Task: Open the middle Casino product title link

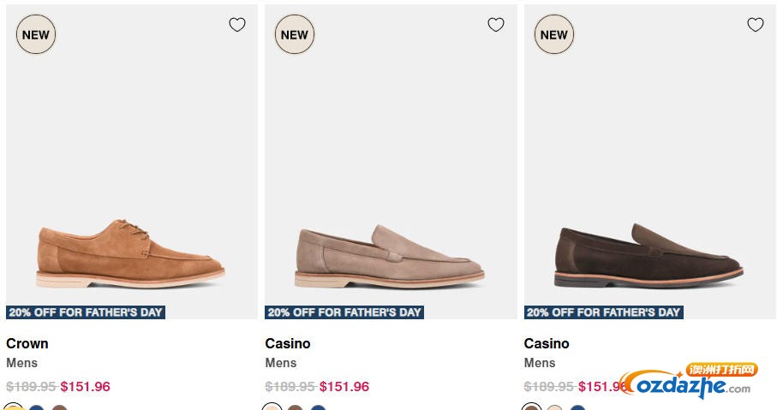Action: click(288, 343)
